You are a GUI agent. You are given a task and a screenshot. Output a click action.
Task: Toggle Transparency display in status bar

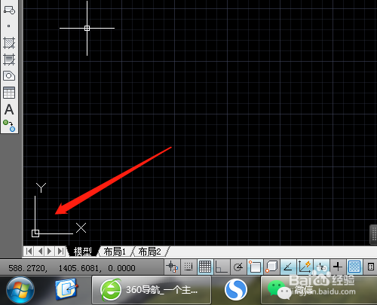pyautogui.click(x=354, y=267)
